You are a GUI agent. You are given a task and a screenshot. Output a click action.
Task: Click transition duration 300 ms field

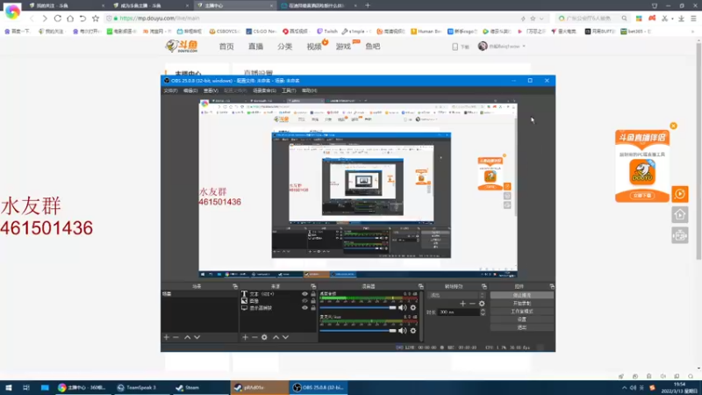458,312
